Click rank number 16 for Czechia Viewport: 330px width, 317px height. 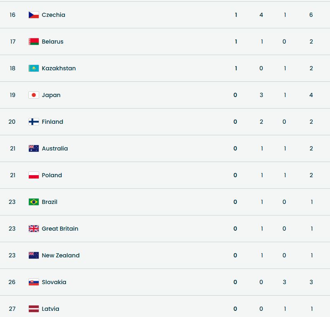12,15
